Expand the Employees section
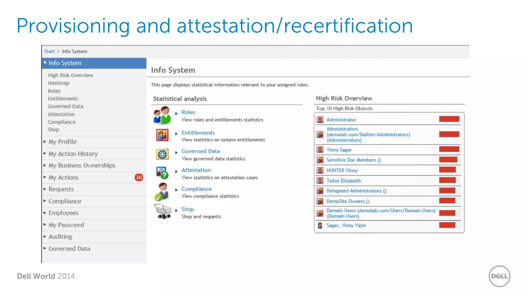 pos(45,213)
